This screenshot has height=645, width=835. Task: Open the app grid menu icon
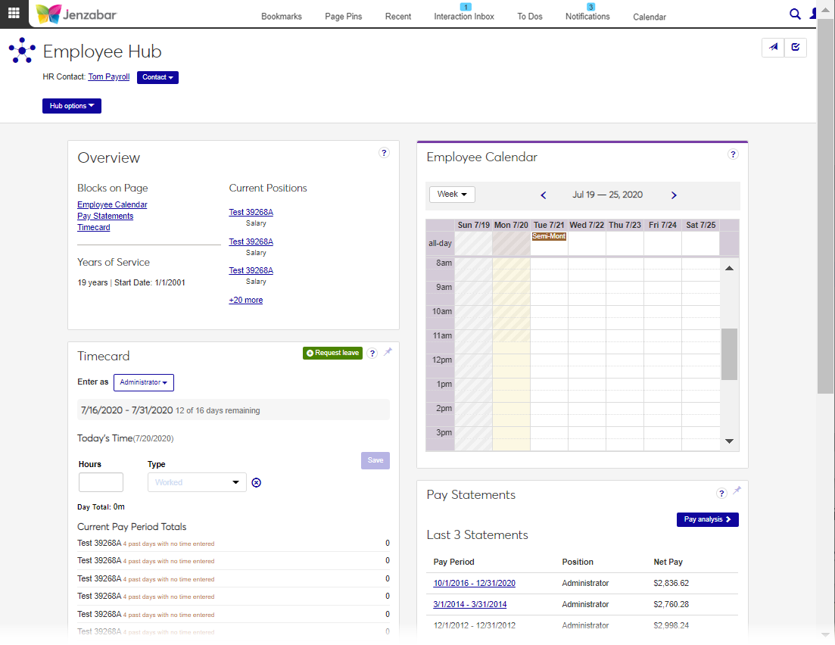(14, 13)
